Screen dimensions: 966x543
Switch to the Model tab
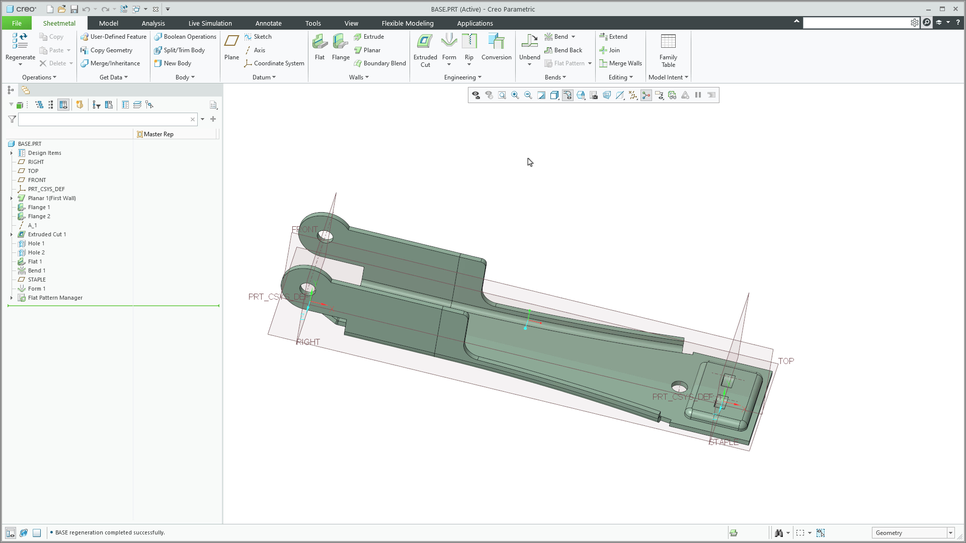[x=109, y=23]
